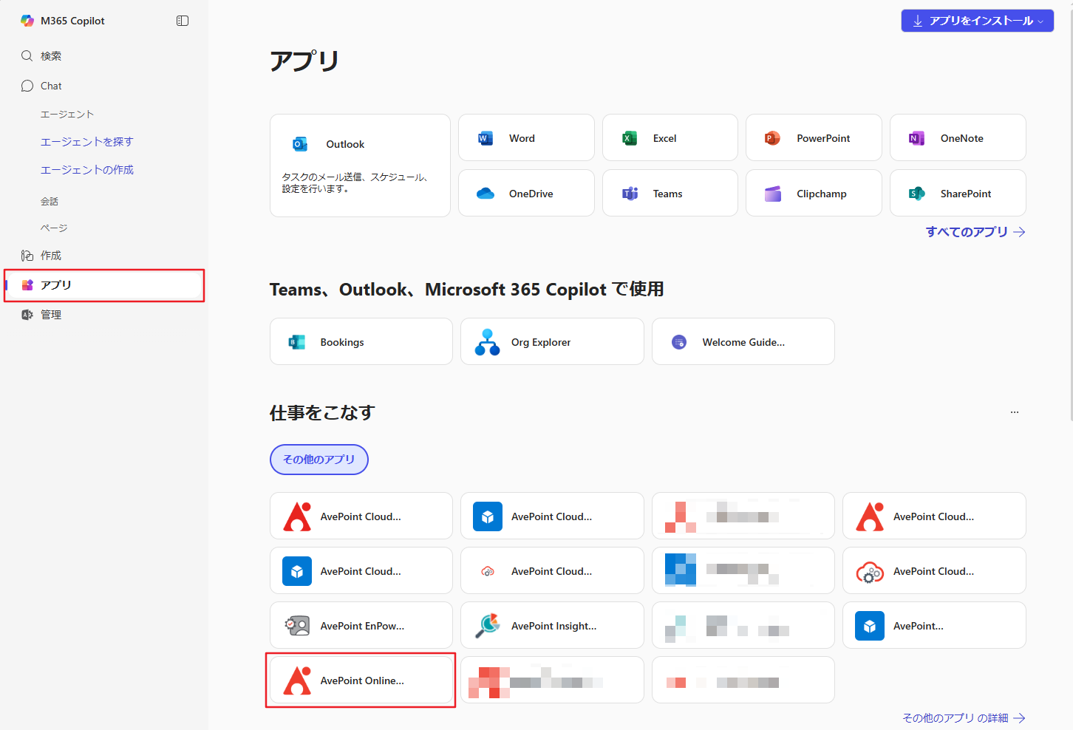
Task: Open the Excel app
Action: click(670, 137)
